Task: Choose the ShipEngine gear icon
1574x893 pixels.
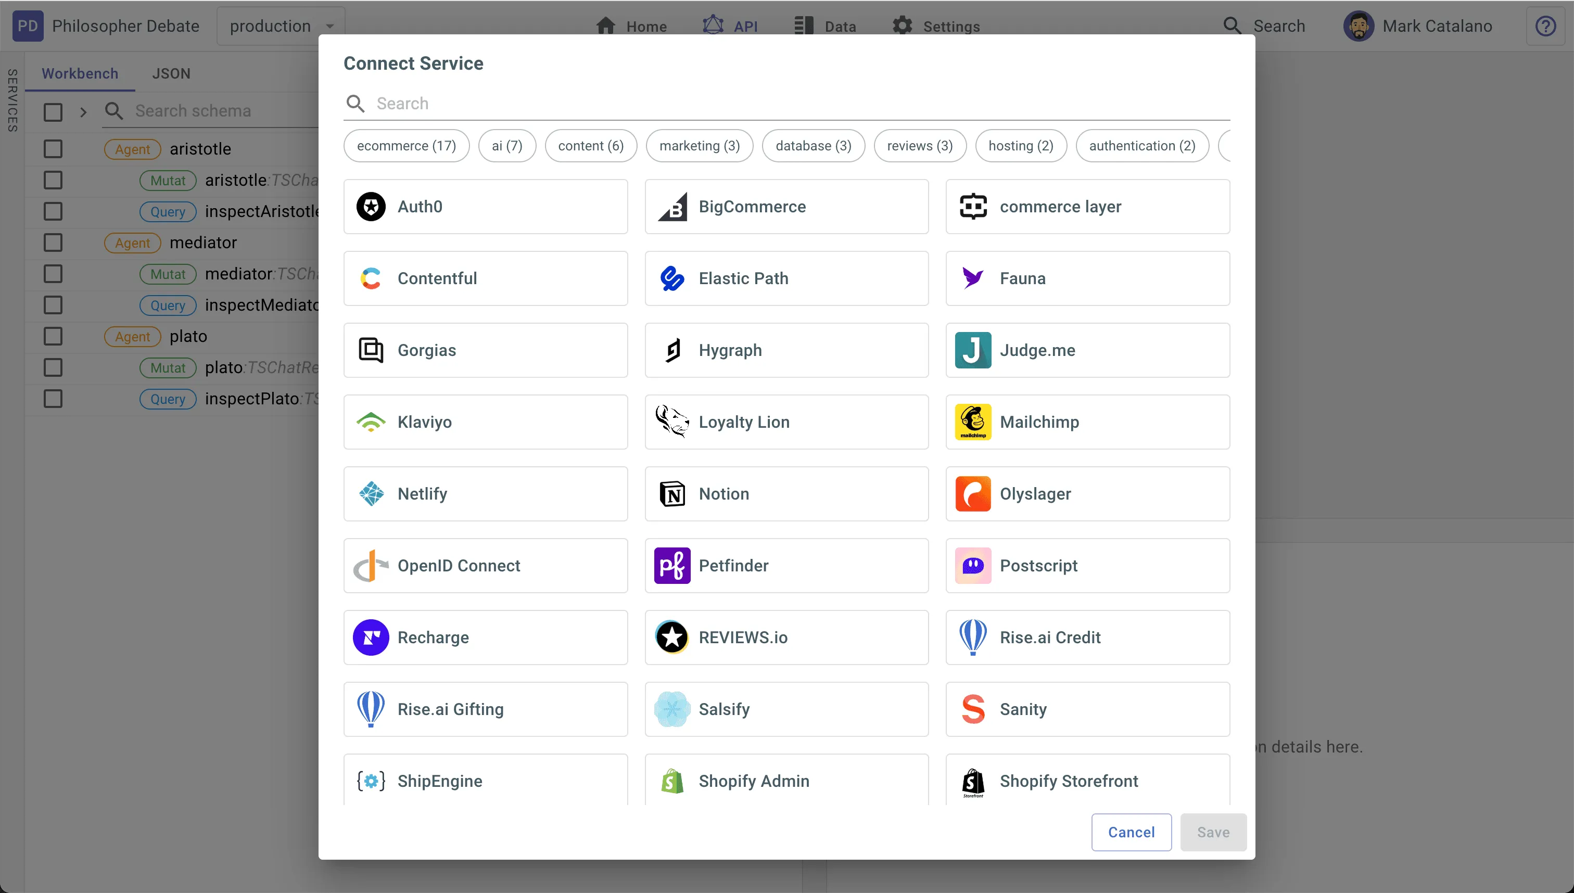Action: pyautogui.click(x=371, y=781)
